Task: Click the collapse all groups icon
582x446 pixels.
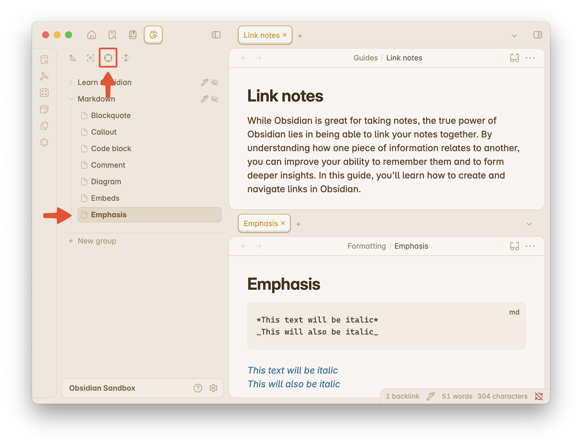Action: [126, 58]
